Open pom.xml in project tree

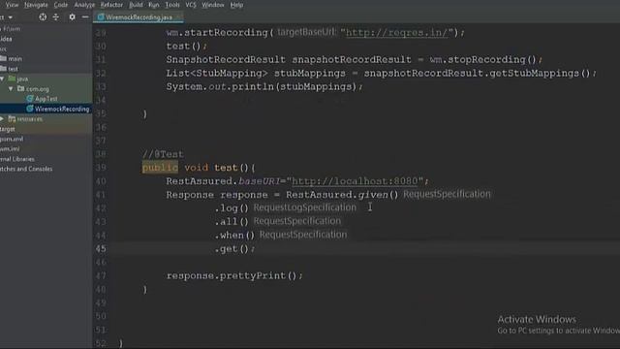12,139
